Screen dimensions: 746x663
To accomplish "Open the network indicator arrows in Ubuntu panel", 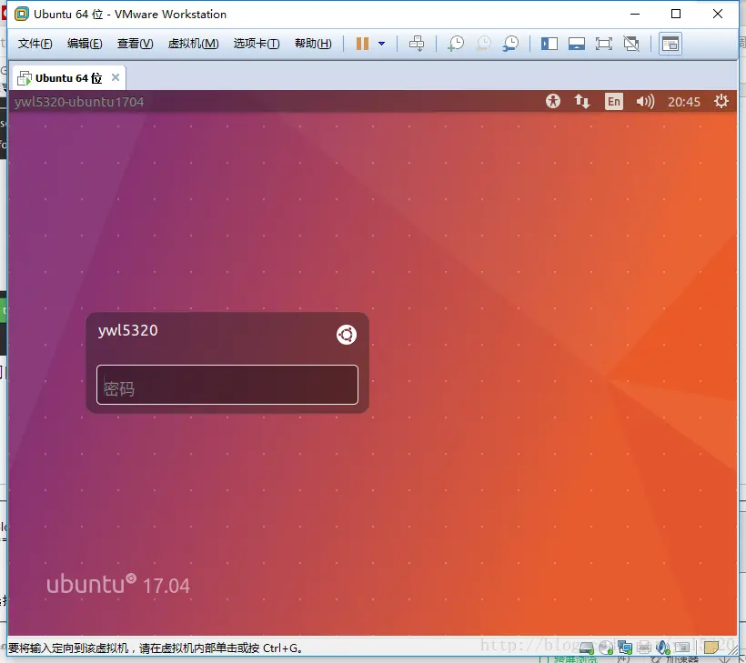I will (x=582, y=101).
